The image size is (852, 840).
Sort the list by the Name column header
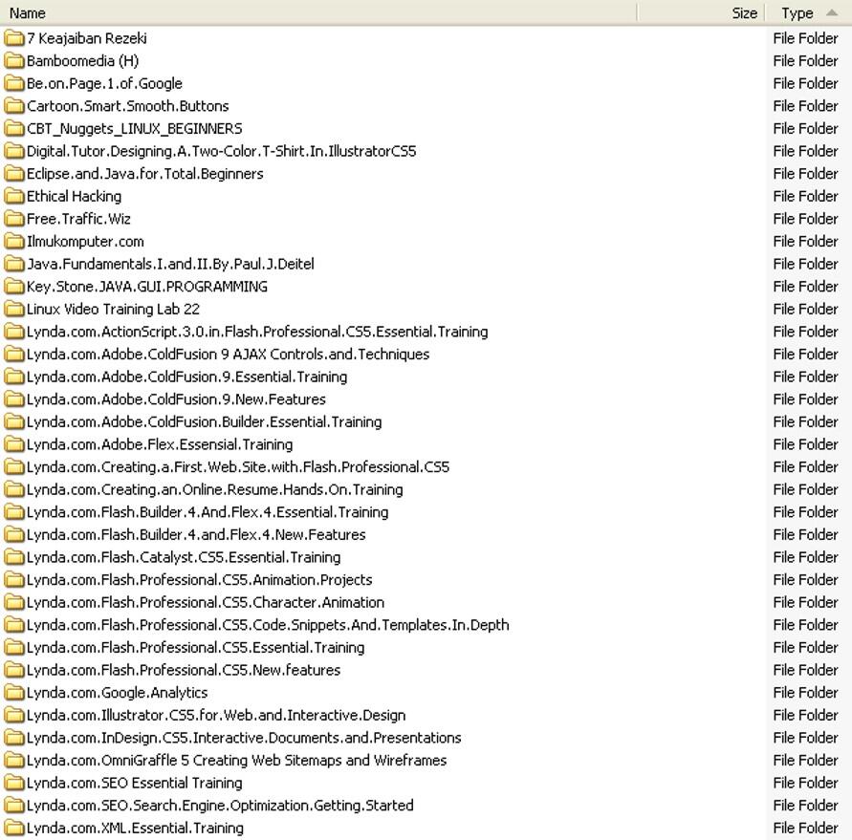[x=317, y=13]
